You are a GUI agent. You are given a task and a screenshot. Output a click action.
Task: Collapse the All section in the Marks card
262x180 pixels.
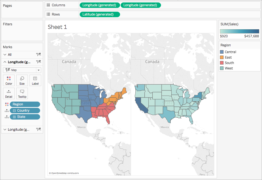pyautogui.click(x=5, y=54)
